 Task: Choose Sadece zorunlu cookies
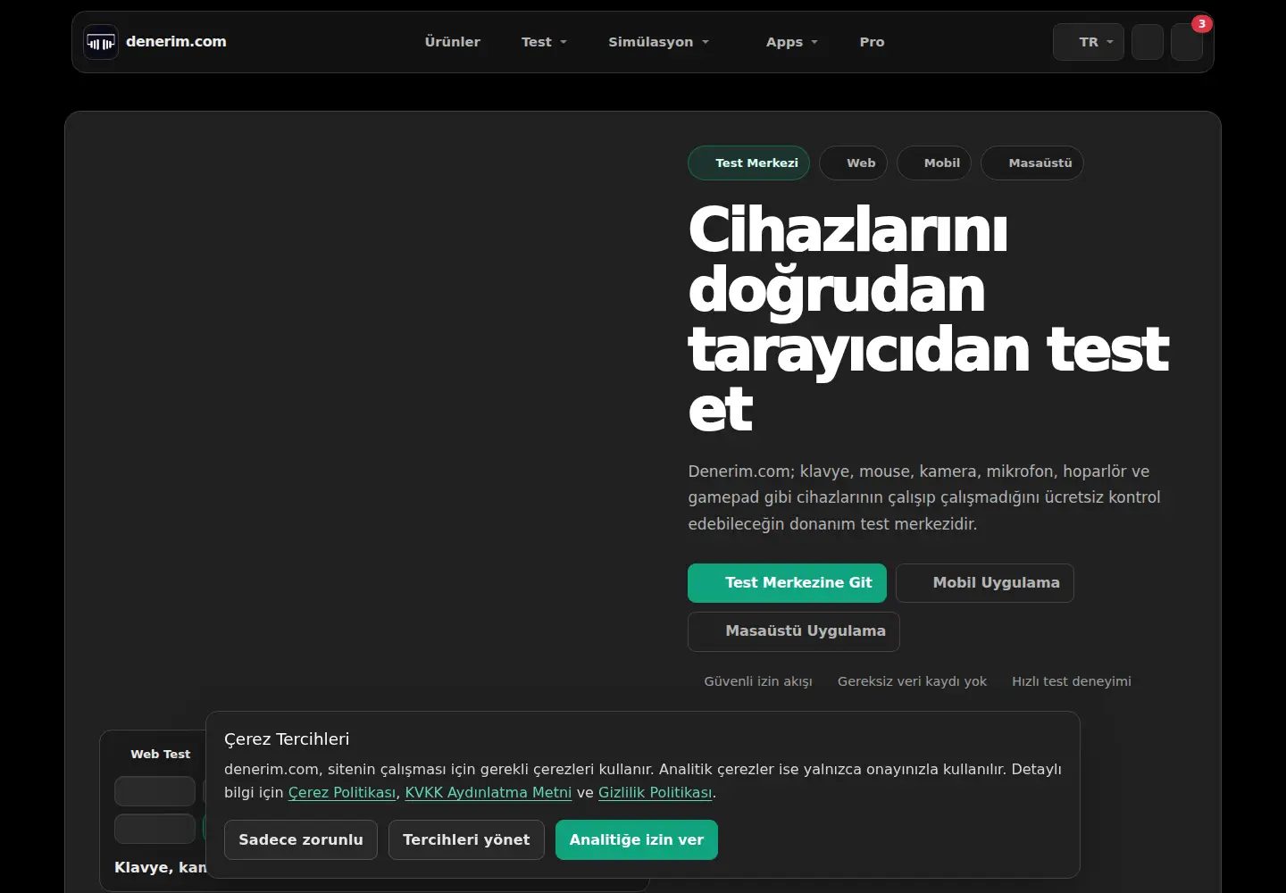(x=301, y=839)
